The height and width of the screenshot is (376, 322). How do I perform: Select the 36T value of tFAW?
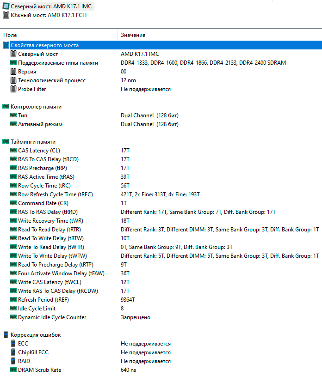tap(125, 273)
